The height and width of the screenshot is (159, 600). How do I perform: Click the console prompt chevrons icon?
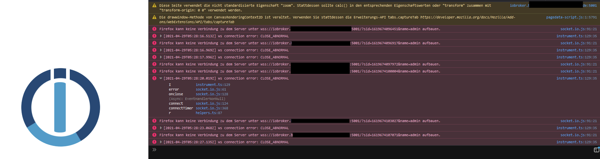[154, 150]
